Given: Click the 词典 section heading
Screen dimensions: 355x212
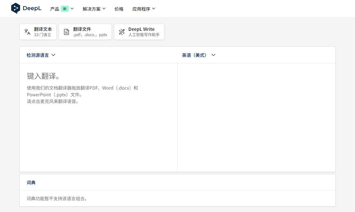Looking at the screenshot, I should pyautogui.click(x=31, y=183).
